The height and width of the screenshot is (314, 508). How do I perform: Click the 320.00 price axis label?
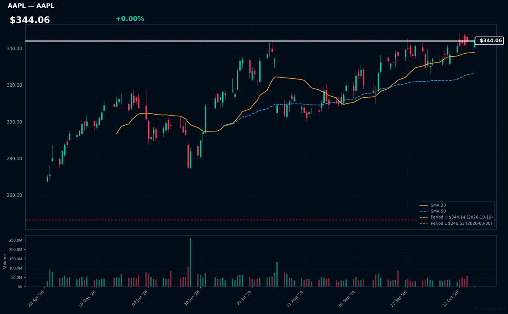[14, 85]
